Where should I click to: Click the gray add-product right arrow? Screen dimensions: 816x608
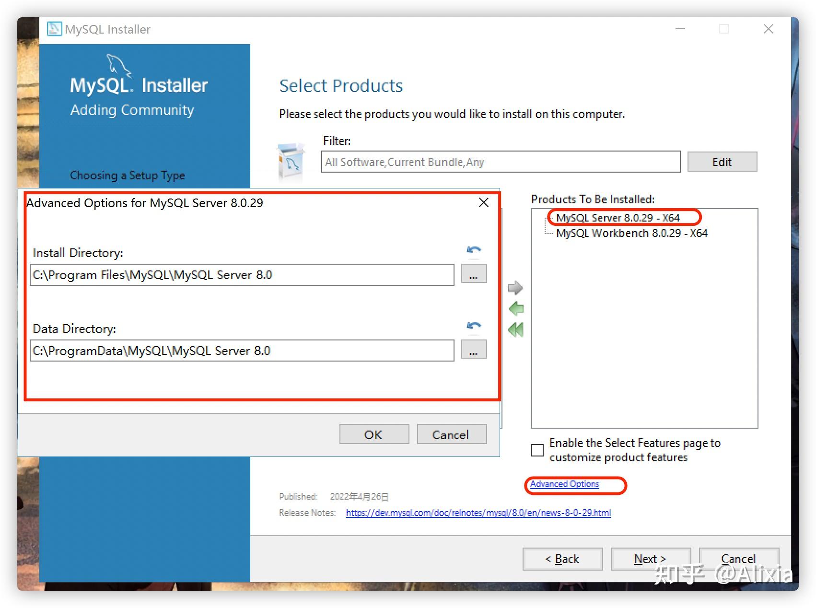click(x=515, y=287)
